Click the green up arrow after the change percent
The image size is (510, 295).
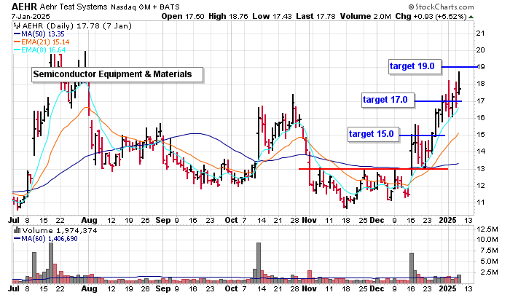tap(471, 17)
